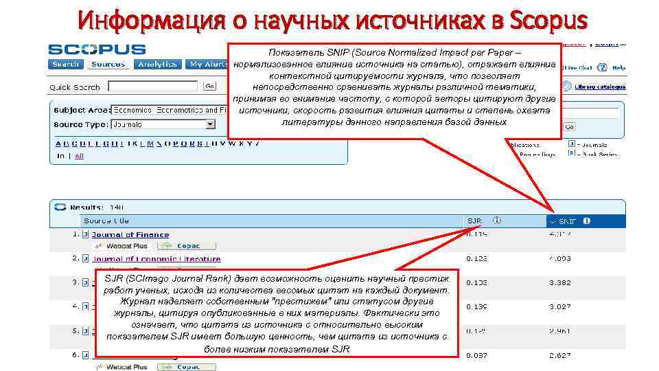
Task: Expand the Source Type dropdown arrow
Action: 210,124
